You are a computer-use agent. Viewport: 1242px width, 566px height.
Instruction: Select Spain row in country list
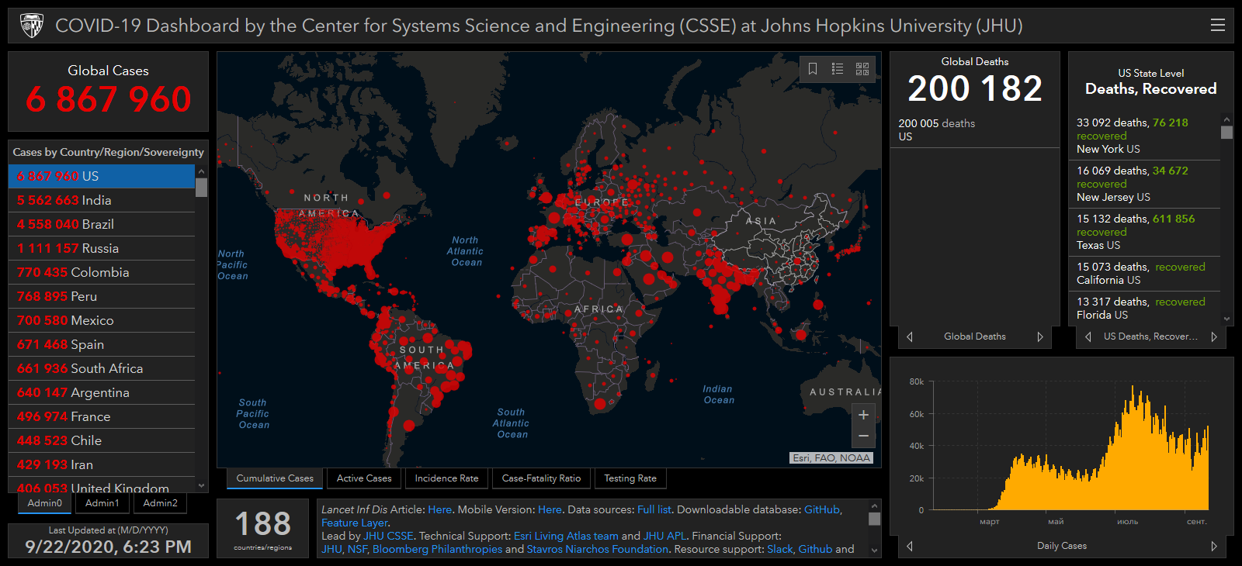click(102, 344)
